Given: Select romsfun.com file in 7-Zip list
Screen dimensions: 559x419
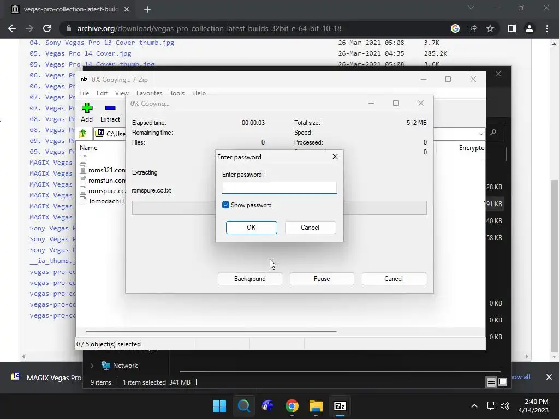Looking at the screenshot, I should [103, 180].
